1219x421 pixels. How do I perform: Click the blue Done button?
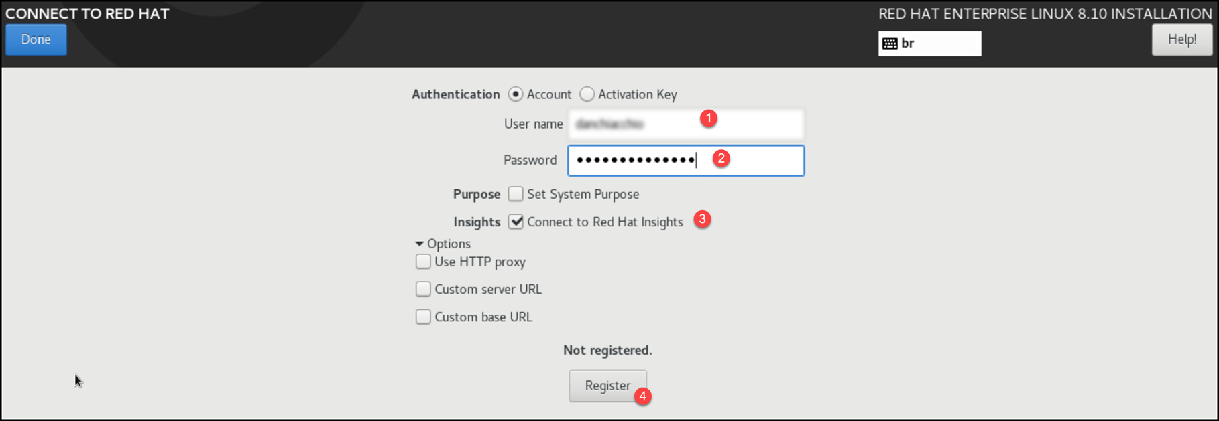point(36,39)
